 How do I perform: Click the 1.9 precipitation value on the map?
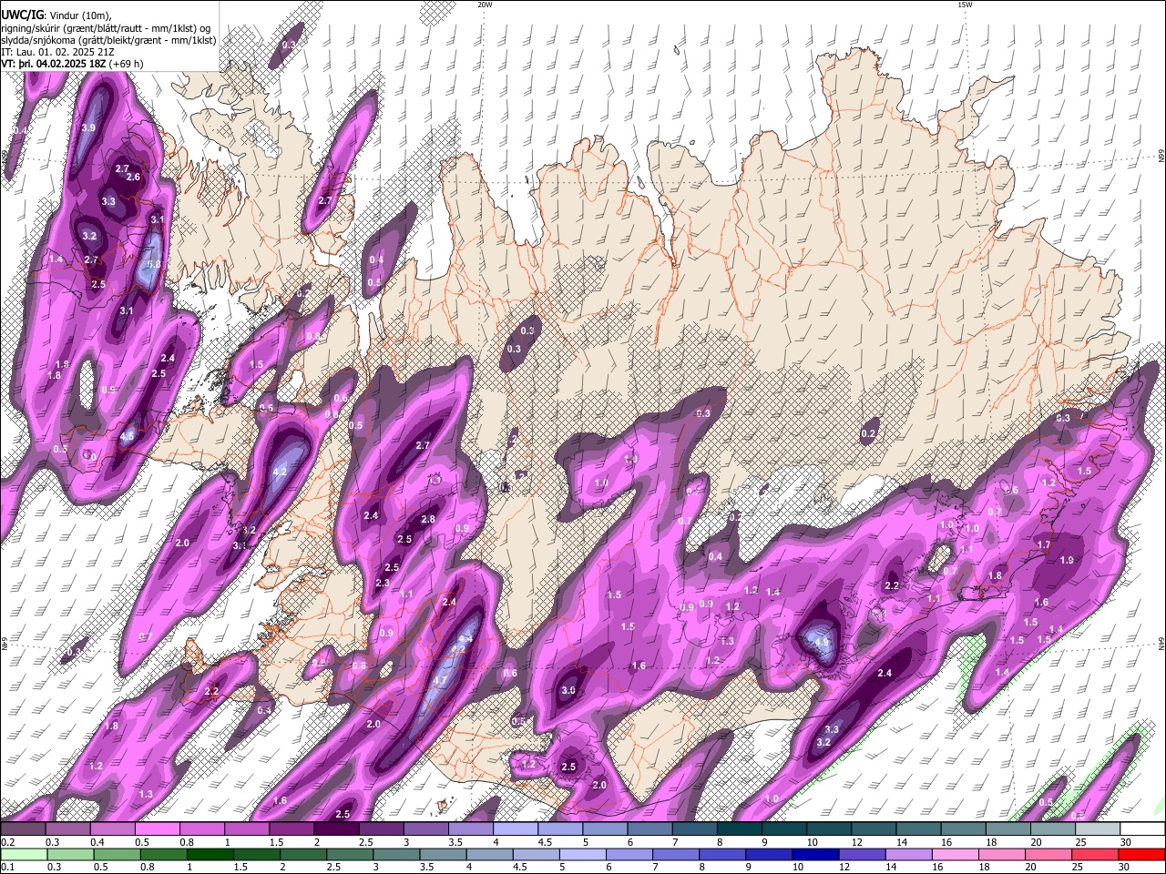pos(1068,560)
